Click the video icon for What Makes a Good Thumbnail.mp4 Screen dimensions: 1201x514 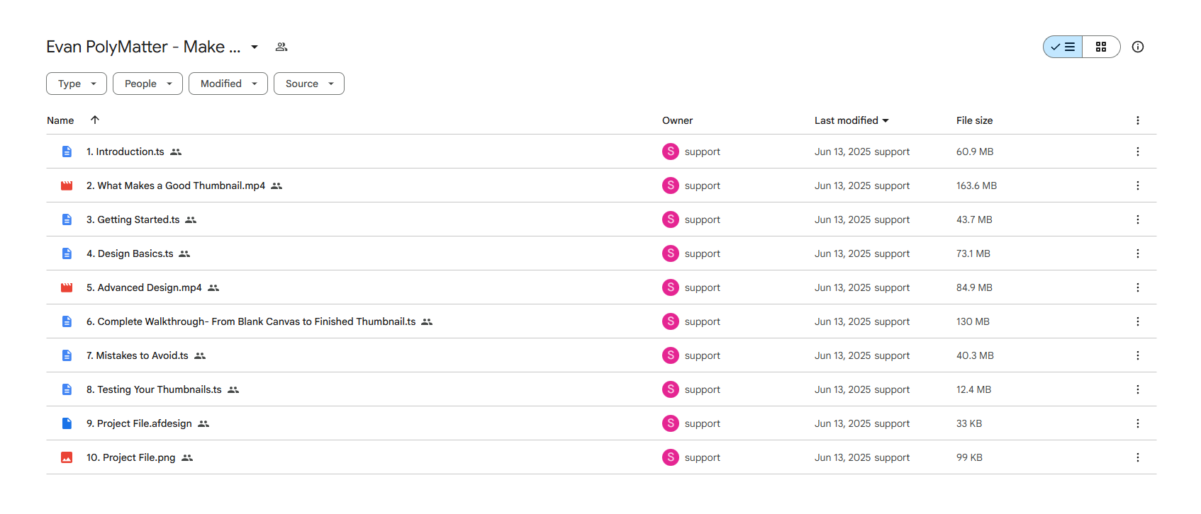[67, 185]
